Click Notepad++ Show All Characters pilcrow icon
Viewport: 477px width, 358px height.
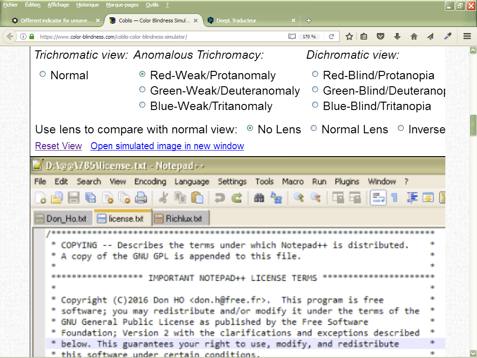click(394, 198)
